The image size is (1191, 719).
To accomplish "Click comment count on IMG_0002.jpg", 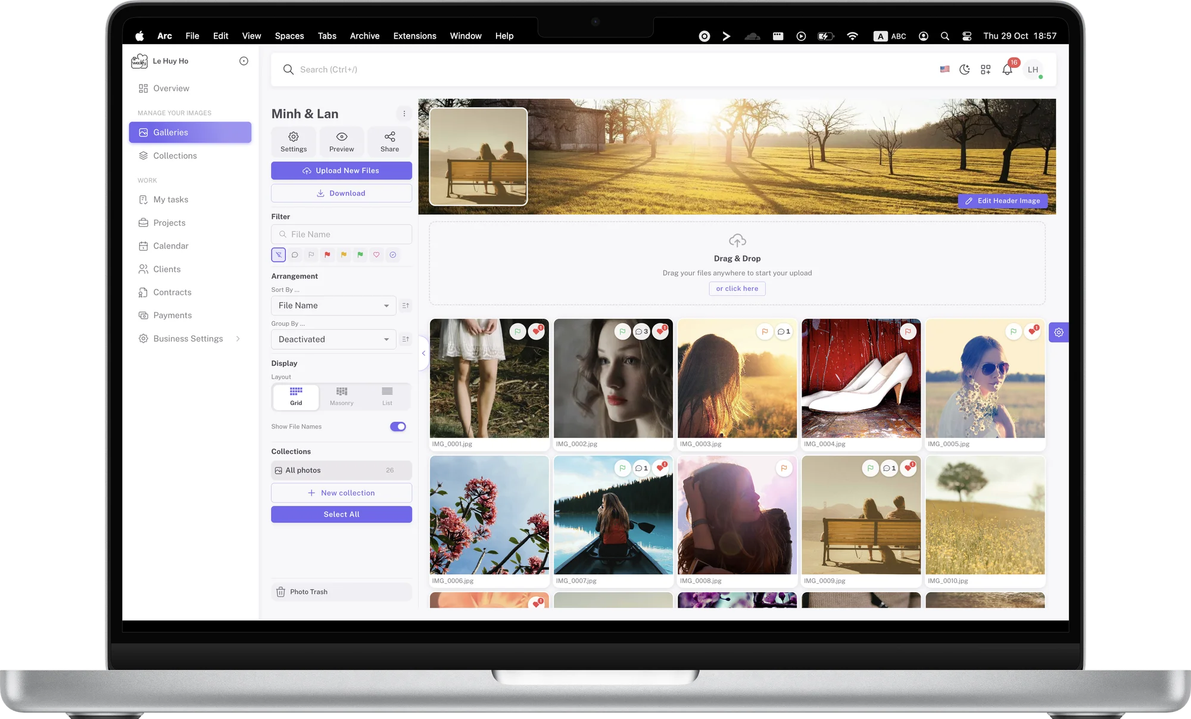I will click(x=641, y=332).
